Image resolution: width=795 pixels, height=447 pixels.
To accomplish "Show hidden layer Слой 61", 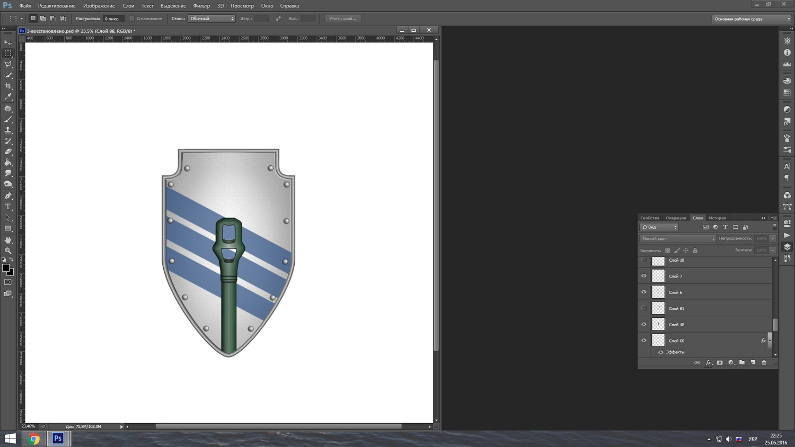I will [644, 308].
